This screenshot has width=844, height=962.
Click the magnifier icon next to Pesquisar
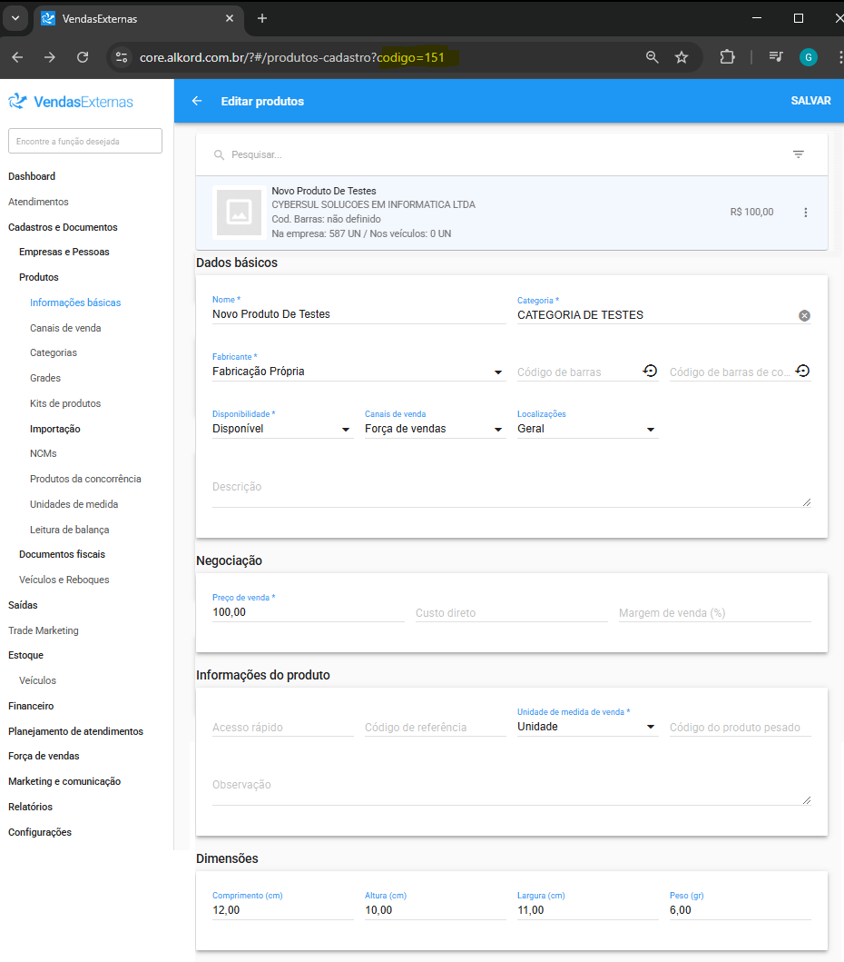point(219,154)
